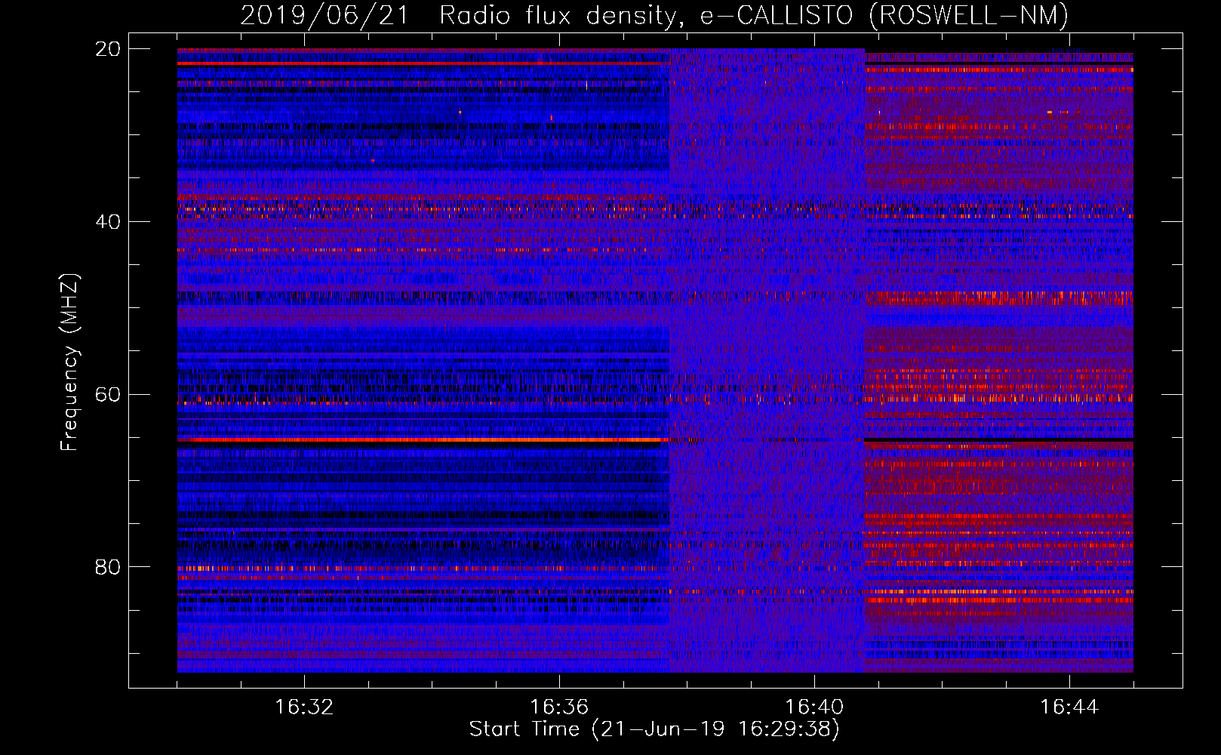Click the Frequency (MHZ) axis label

[69, 362]
